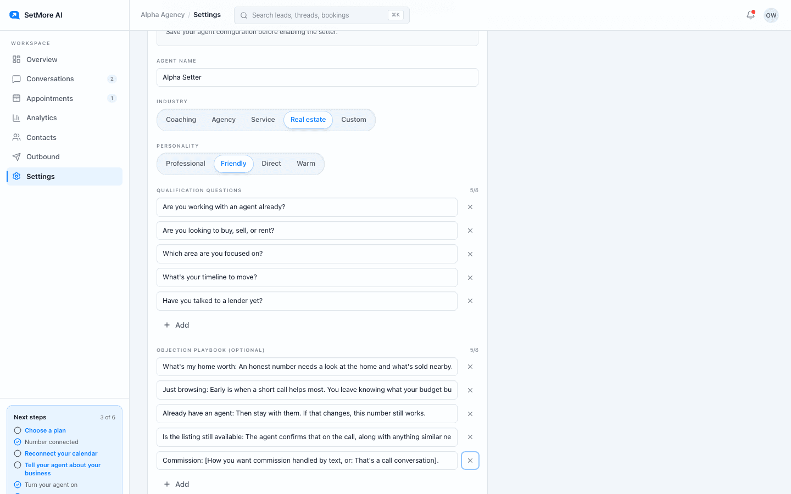This screenshot has width=791, height=494.
Task: Open Overview in the sidebar
Action: (64, 59)
